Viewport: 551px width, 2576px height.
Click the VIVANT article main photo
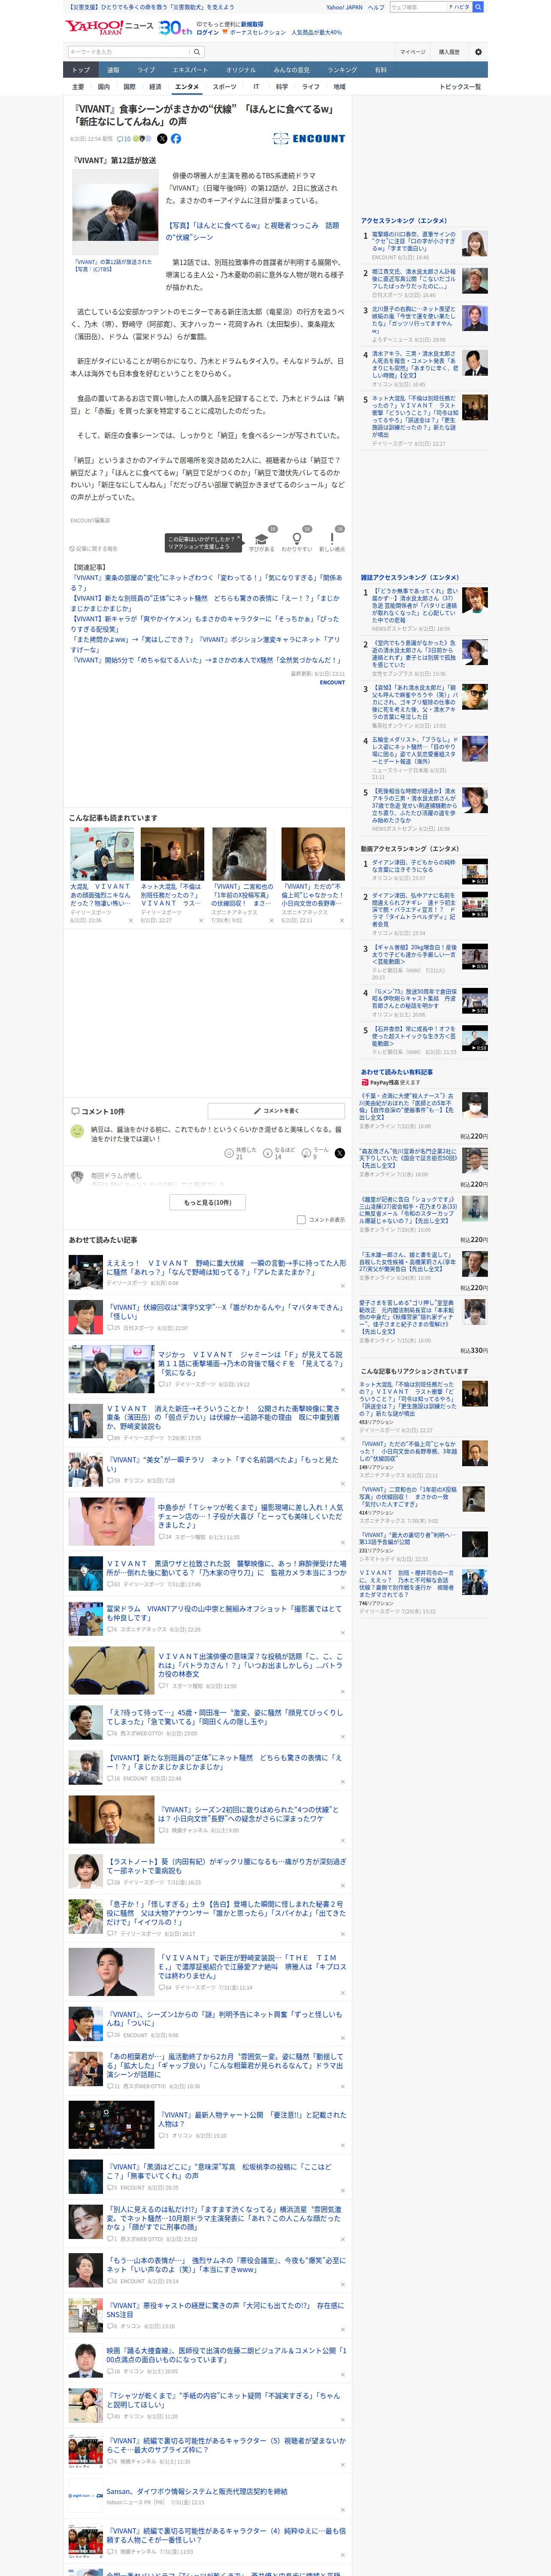point(115,212)
